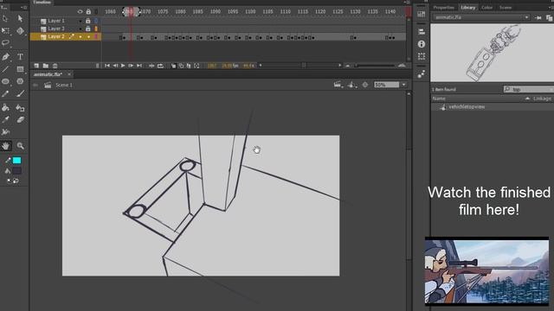Screen dimensions: 554x311
Task: Select the Zoom magnifier tool
Action: (20, 146)
